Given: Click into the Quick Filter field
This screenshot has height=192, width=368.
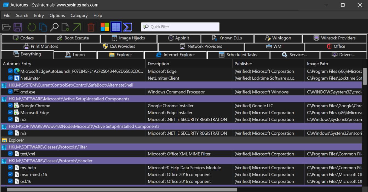Looking at the screenshot, I should 180,27.
